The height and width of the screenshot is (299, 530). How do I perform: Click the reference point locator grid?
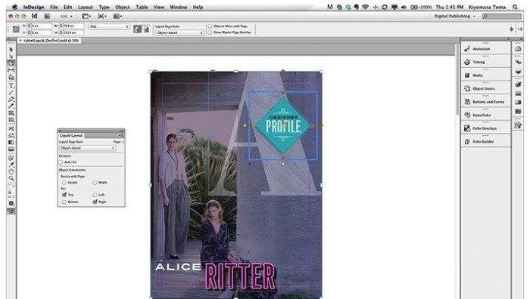tap(16, 29)
